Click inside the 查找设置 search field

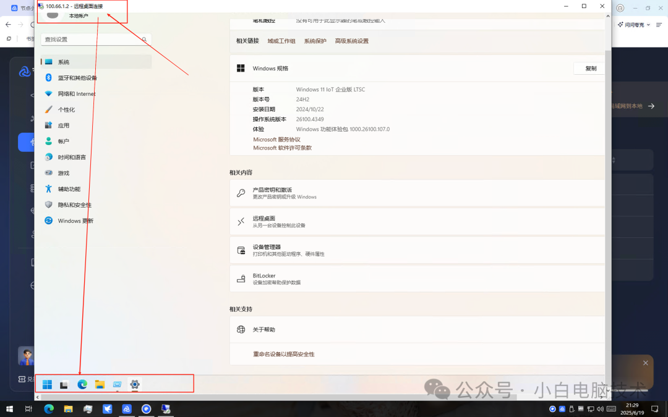coord(96,40)
